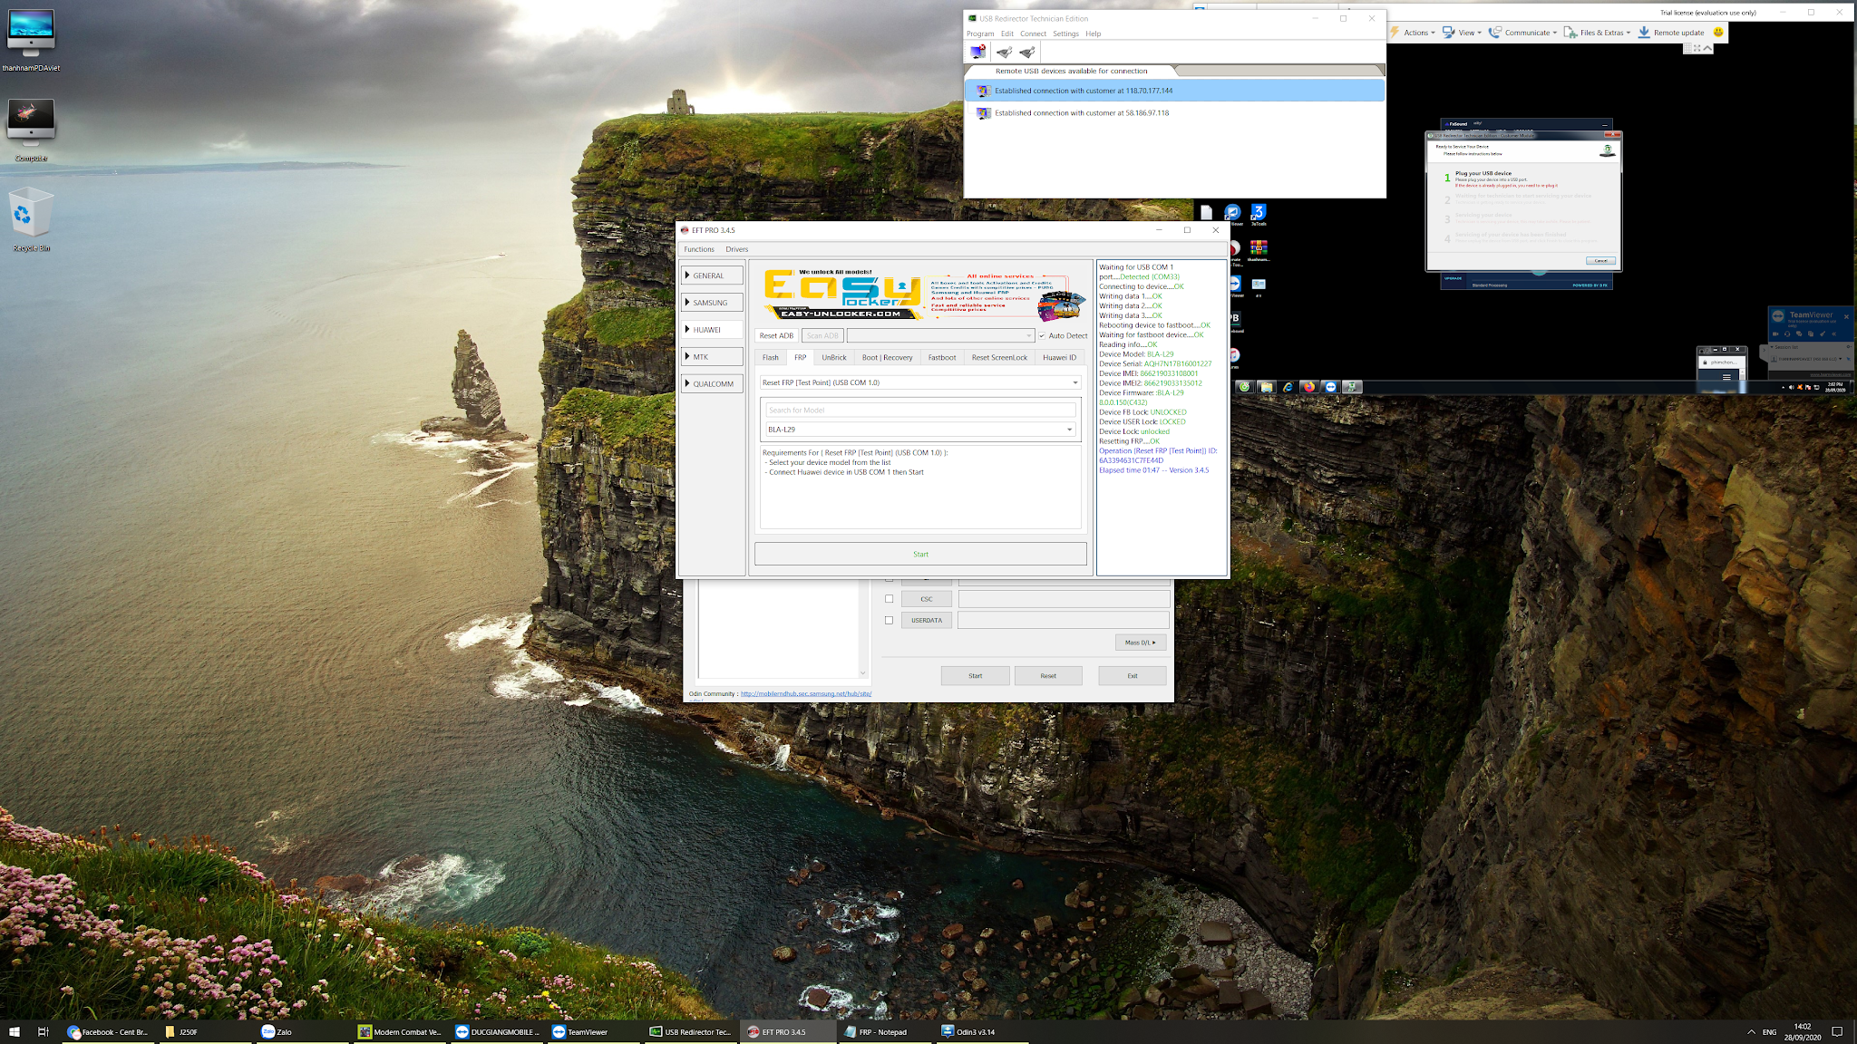The height and width of the screenshot is (1044, 1857).
Task: Tick the USERDATA checkbox in Odin
Action: 889,621
